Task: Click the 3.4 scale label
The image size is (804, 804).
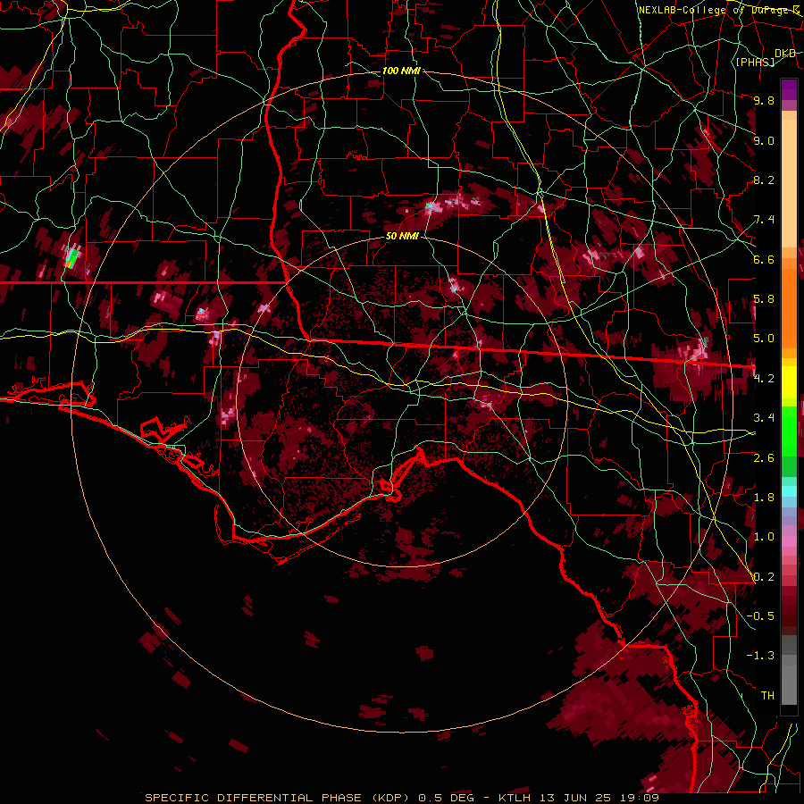Action: click(764, 418)
